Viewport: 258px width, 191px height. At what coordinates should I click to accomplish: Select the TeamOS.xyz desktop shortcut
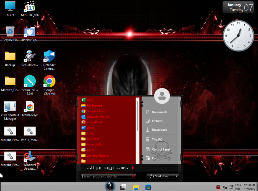point(30,109)
